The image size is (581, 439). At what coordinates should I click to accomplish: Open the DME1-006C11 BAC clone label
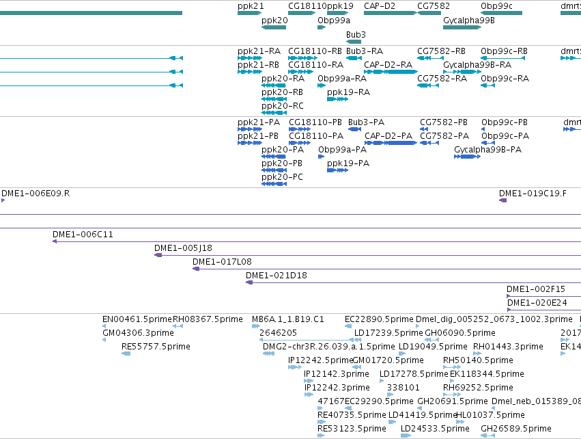tap(83, 235)
